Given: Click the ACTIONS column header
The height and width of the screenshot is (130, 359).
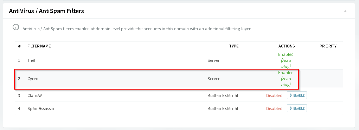Looking at the screenshot, I should click(x=287, y=46).
